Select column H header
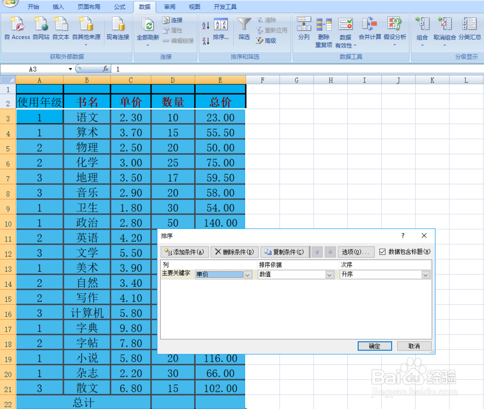This screenshot has height=409, width=484. pyautogui.click(x=331, y=80)
